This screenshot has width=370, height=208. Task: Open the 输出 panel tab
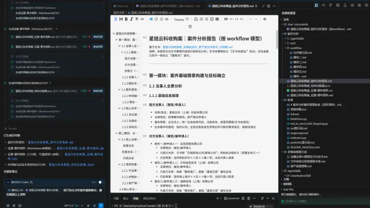click(126, 199)
